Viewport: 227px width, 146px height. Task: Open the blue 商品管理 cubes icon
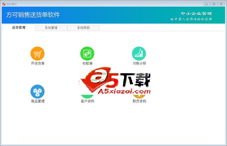(37, 91)
